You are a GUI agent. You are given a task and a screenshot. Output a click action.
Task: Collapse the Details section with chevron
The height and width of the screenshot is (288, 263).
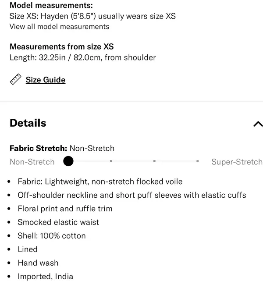click(258, 124)
